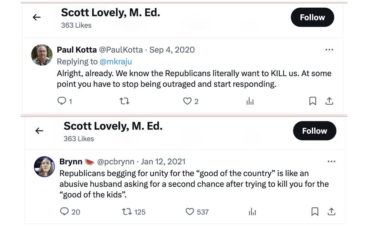This screenshot has height=247, width=368.
Task: Like Brynn's tweet with 537 likes
Action: click(190, 211)
